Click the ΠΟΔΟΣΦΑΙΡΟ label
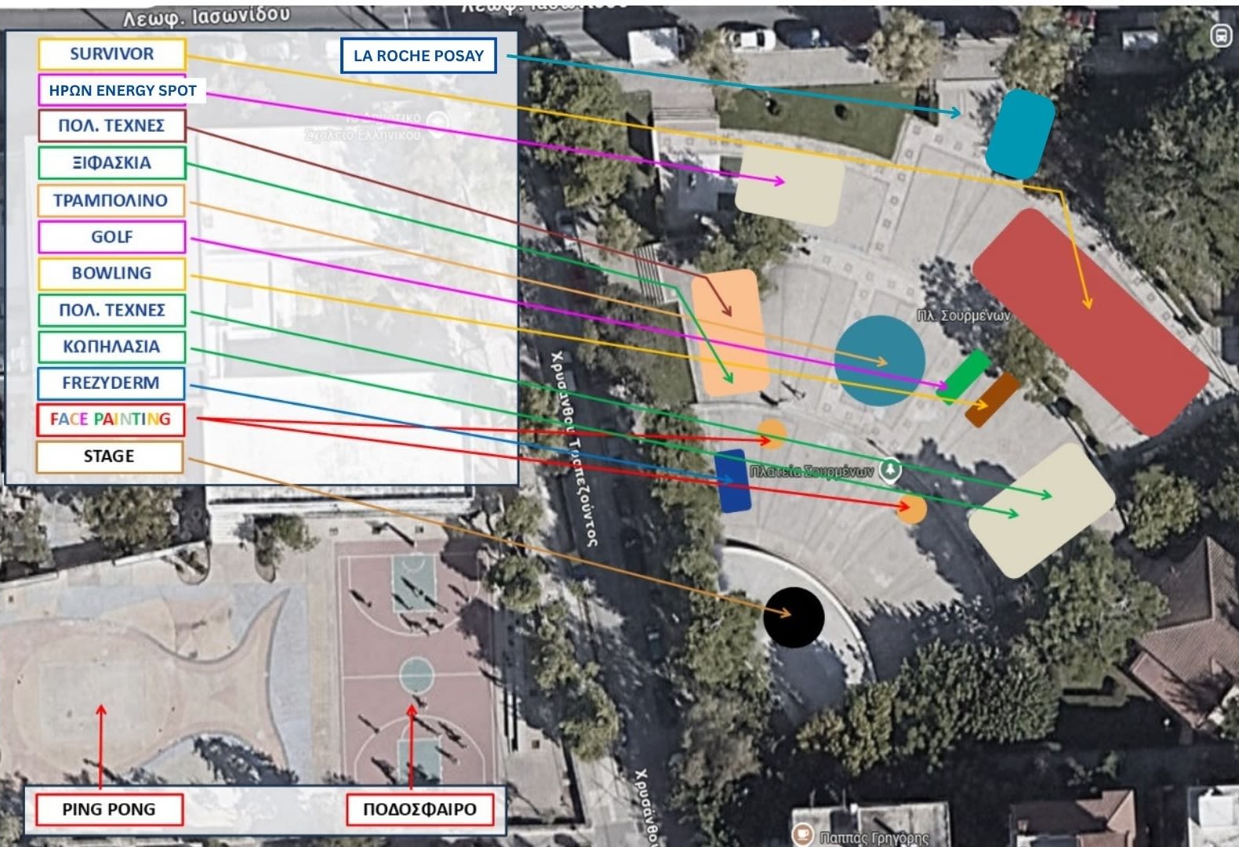The width and height of the screenshot is (1239, 847). (420, 809)
